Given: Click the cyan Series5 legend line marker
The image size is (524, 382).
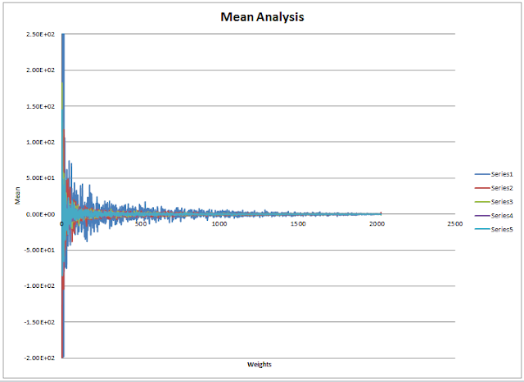Looking at the screenshot, I should pyautogui.click(x=482, y=229).
